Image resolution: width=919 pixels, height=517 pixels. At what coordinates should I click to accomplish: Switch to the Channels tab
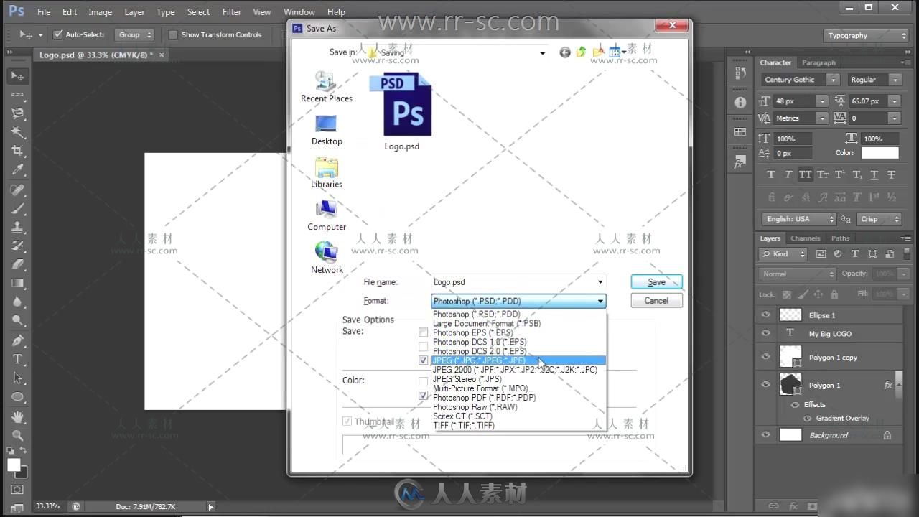click(805, 238)
